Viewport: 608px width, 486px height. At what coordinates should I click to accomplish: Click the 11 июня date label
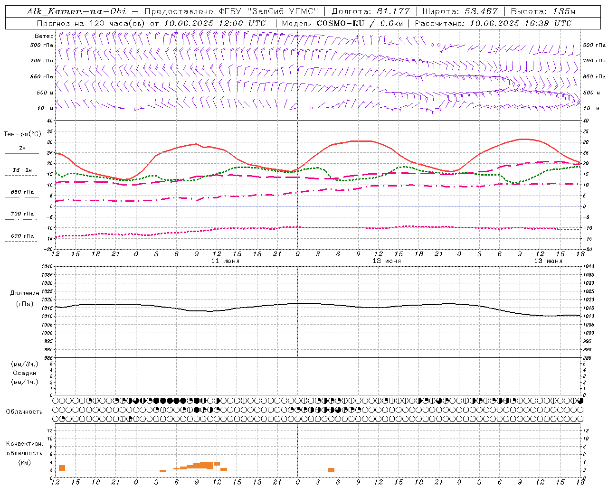click(x=225, y=261)
